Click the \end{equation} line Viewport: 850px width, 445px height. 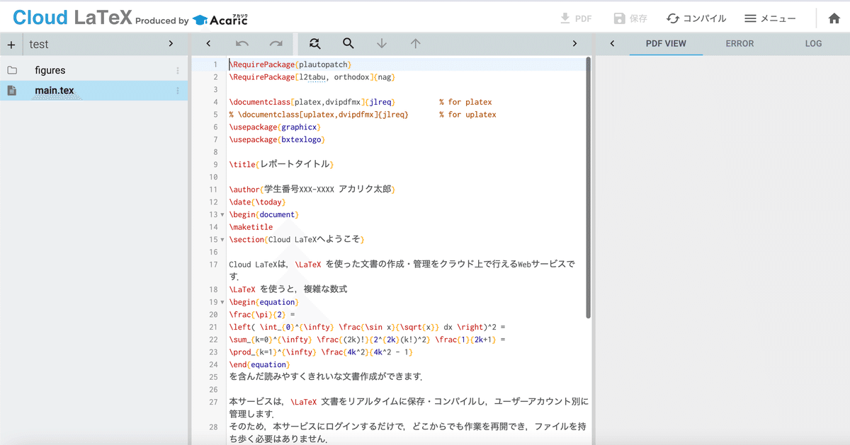click(x=259, y=365)
